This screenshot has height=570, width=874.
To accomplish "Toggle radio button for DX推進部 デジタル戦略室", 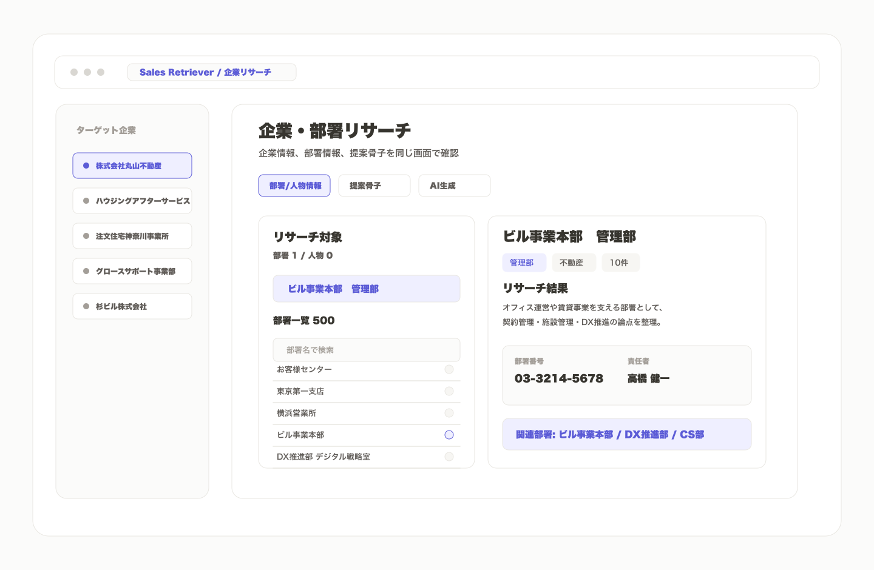I will (449, 457).
